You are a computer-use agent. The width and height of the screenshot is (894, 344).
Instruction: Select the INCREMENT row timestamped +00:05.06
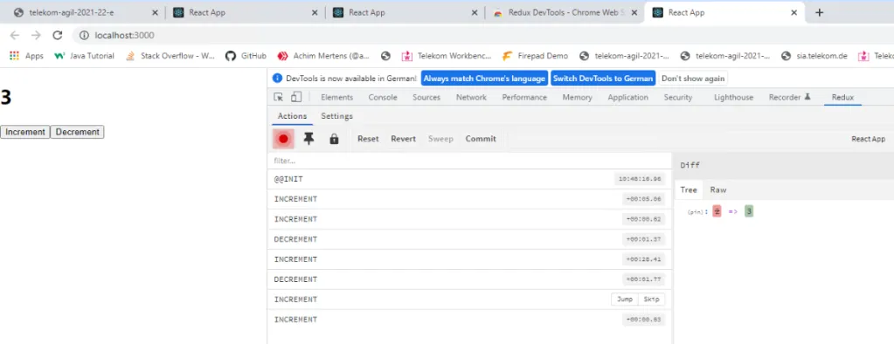[470, 199]
